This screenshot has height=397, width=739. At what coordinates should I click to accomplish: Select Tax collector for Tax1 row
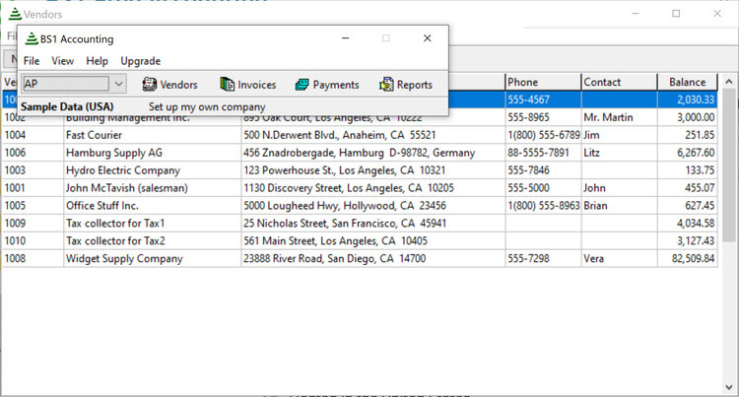coord(360,224)
